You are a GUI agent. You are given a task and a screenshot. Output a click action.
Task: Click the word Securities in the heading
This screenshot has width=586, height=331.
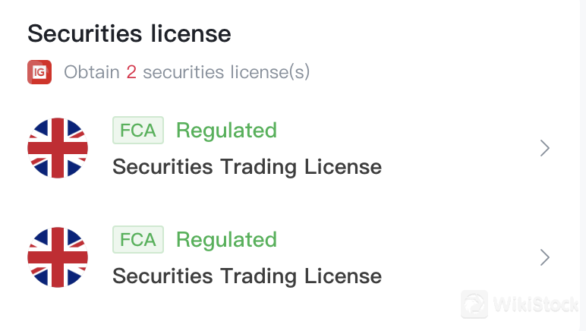[85, 34]
